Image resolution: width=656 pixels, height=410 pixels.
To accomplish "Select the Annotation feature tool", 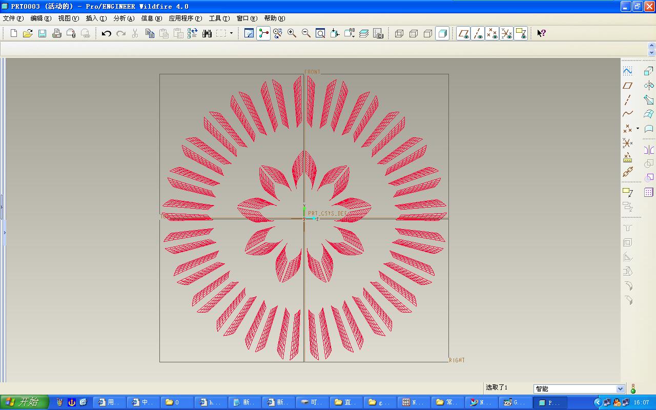I will 628,192.
